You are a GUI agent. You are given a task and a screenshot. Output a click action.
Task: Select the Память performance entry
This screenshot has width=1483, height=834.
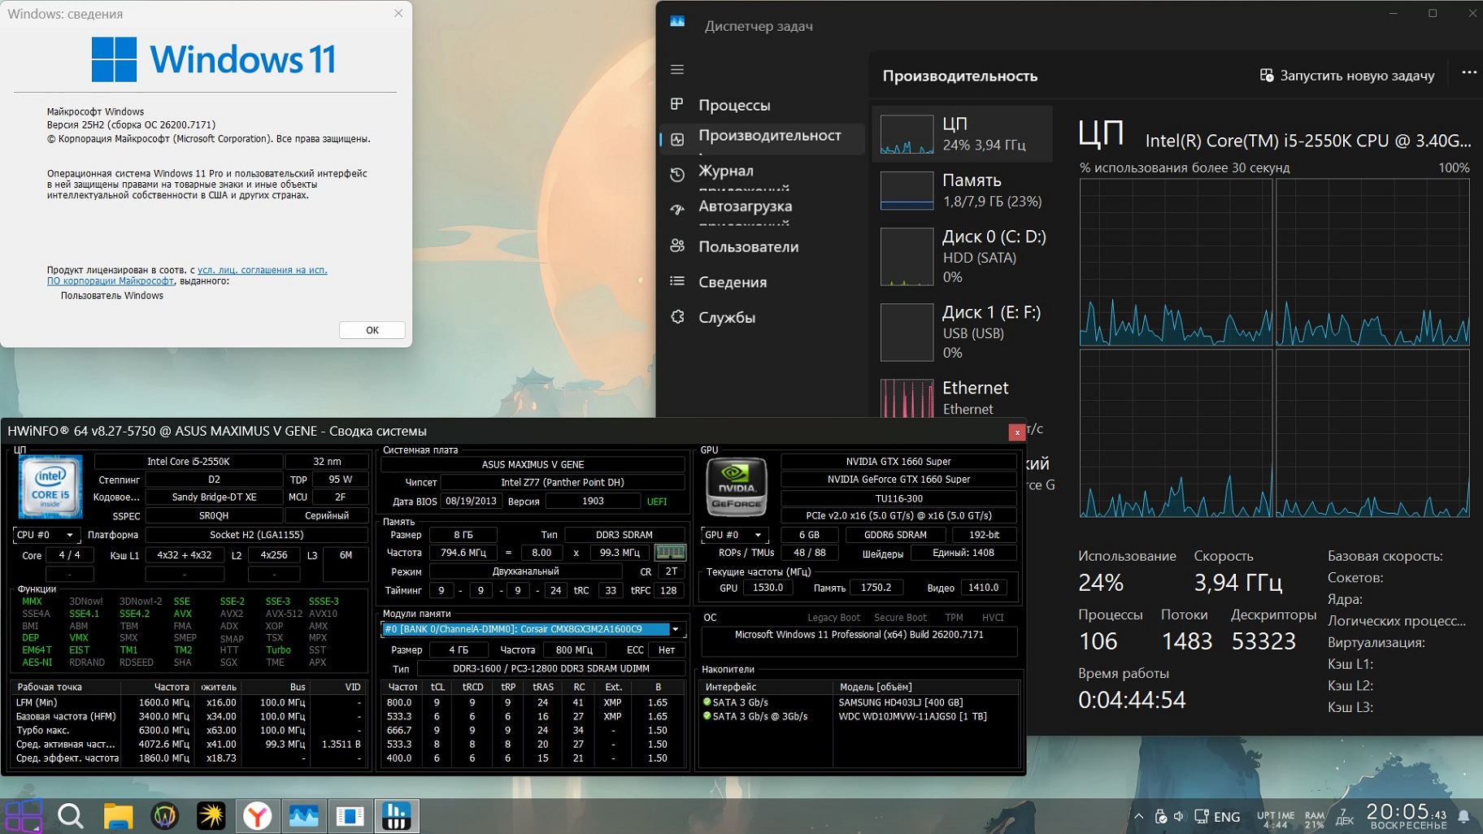click(963, 190)
